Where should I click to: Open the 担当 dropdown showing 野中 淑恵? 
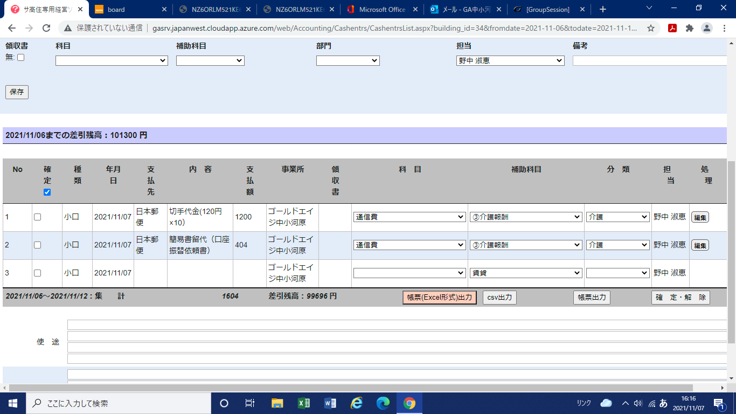click(x=510, y=61)
